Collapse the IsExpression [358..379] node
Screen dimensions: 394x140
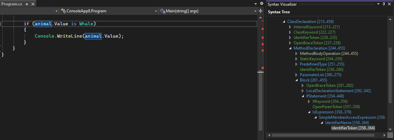coord(309,112)
